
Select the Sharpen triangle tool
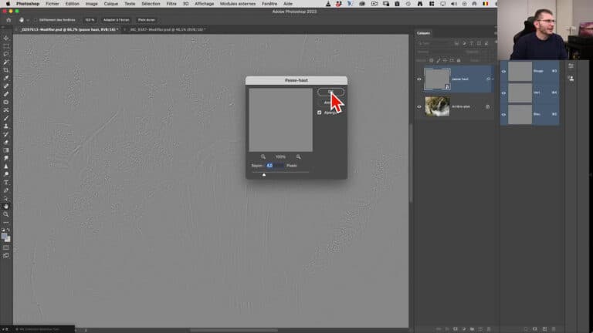pyautogui.click(x=6, y=166)
